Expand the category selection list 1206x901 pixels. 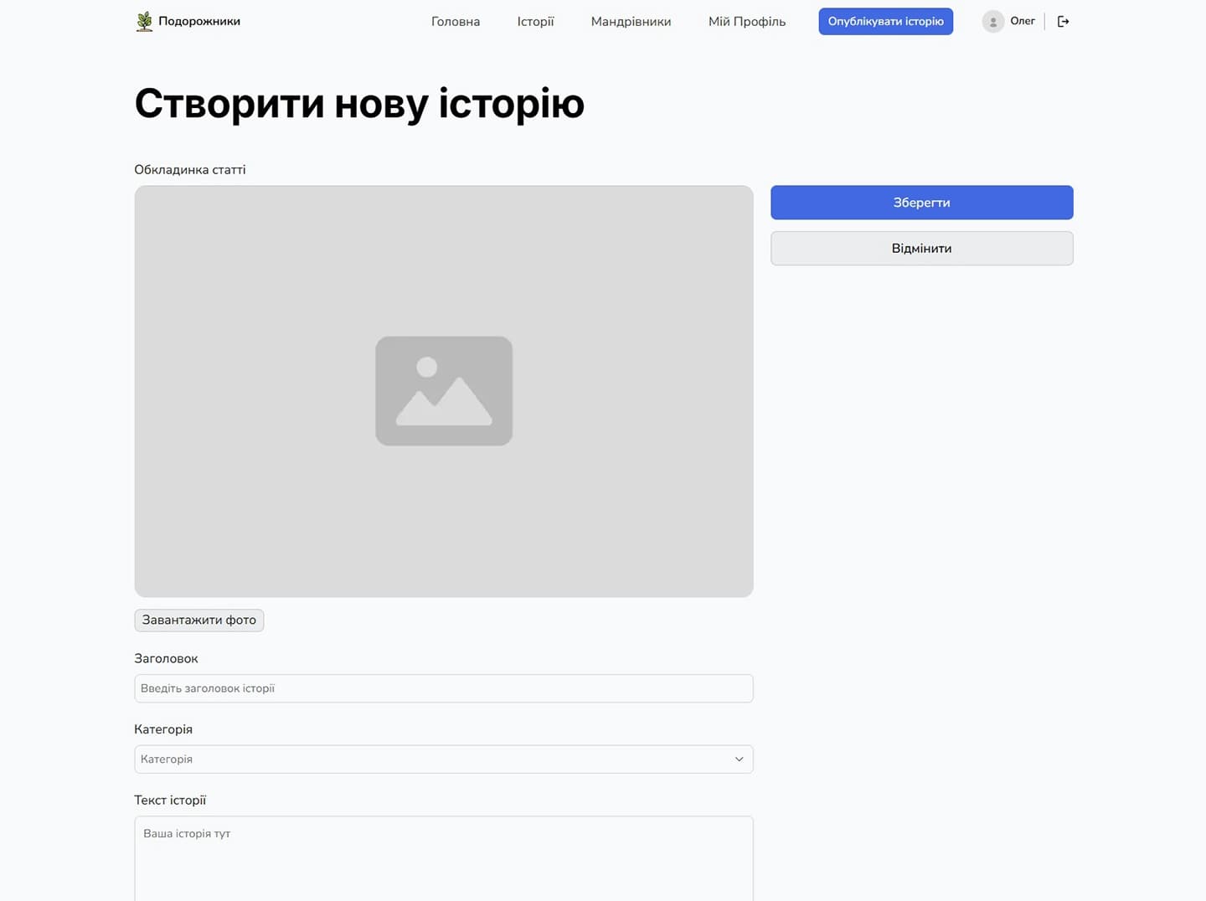pyautogui.click(x=444, y=759)
